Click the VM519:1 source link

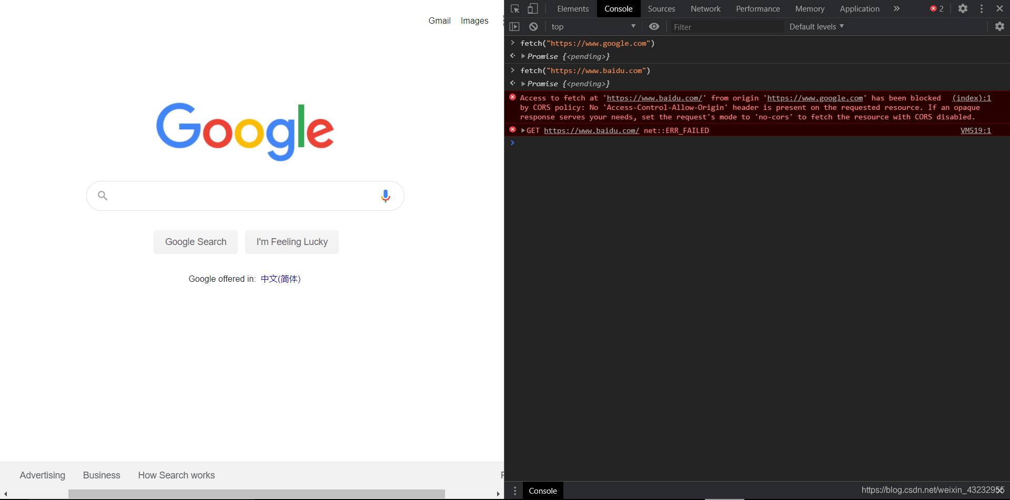[975, 130]
